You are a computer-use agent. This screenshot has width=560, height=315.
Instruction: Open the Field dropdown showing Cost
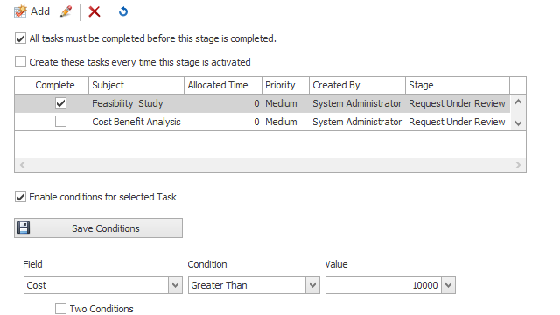click(175, 285)
